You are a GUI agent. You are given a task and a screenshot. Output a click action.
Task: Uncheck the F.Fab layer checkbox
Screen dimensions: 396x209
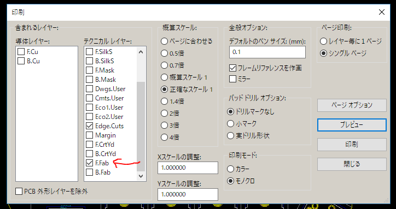(x=89, y=163)
